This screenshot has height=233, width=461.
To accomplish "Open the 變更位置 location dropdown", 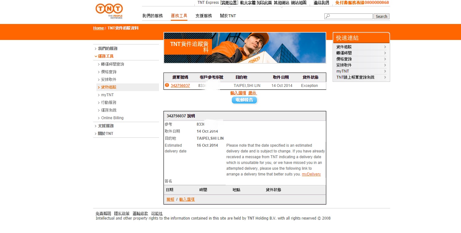I will tap(230, 3).
